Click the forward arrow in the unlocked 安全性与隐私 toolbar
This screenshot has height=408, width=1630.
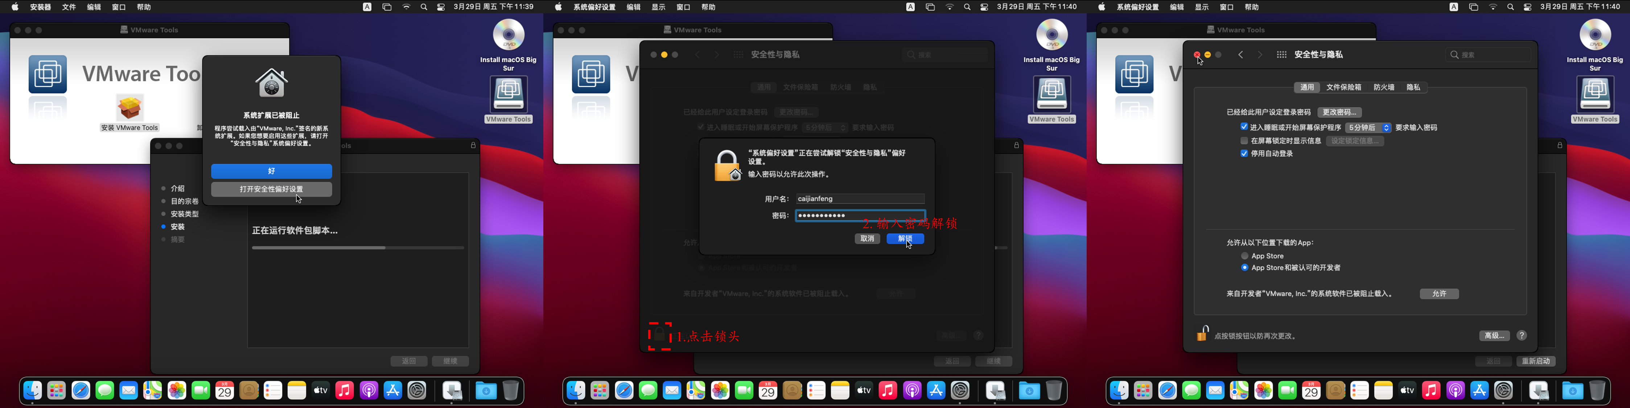click(x=1260, y=55)
